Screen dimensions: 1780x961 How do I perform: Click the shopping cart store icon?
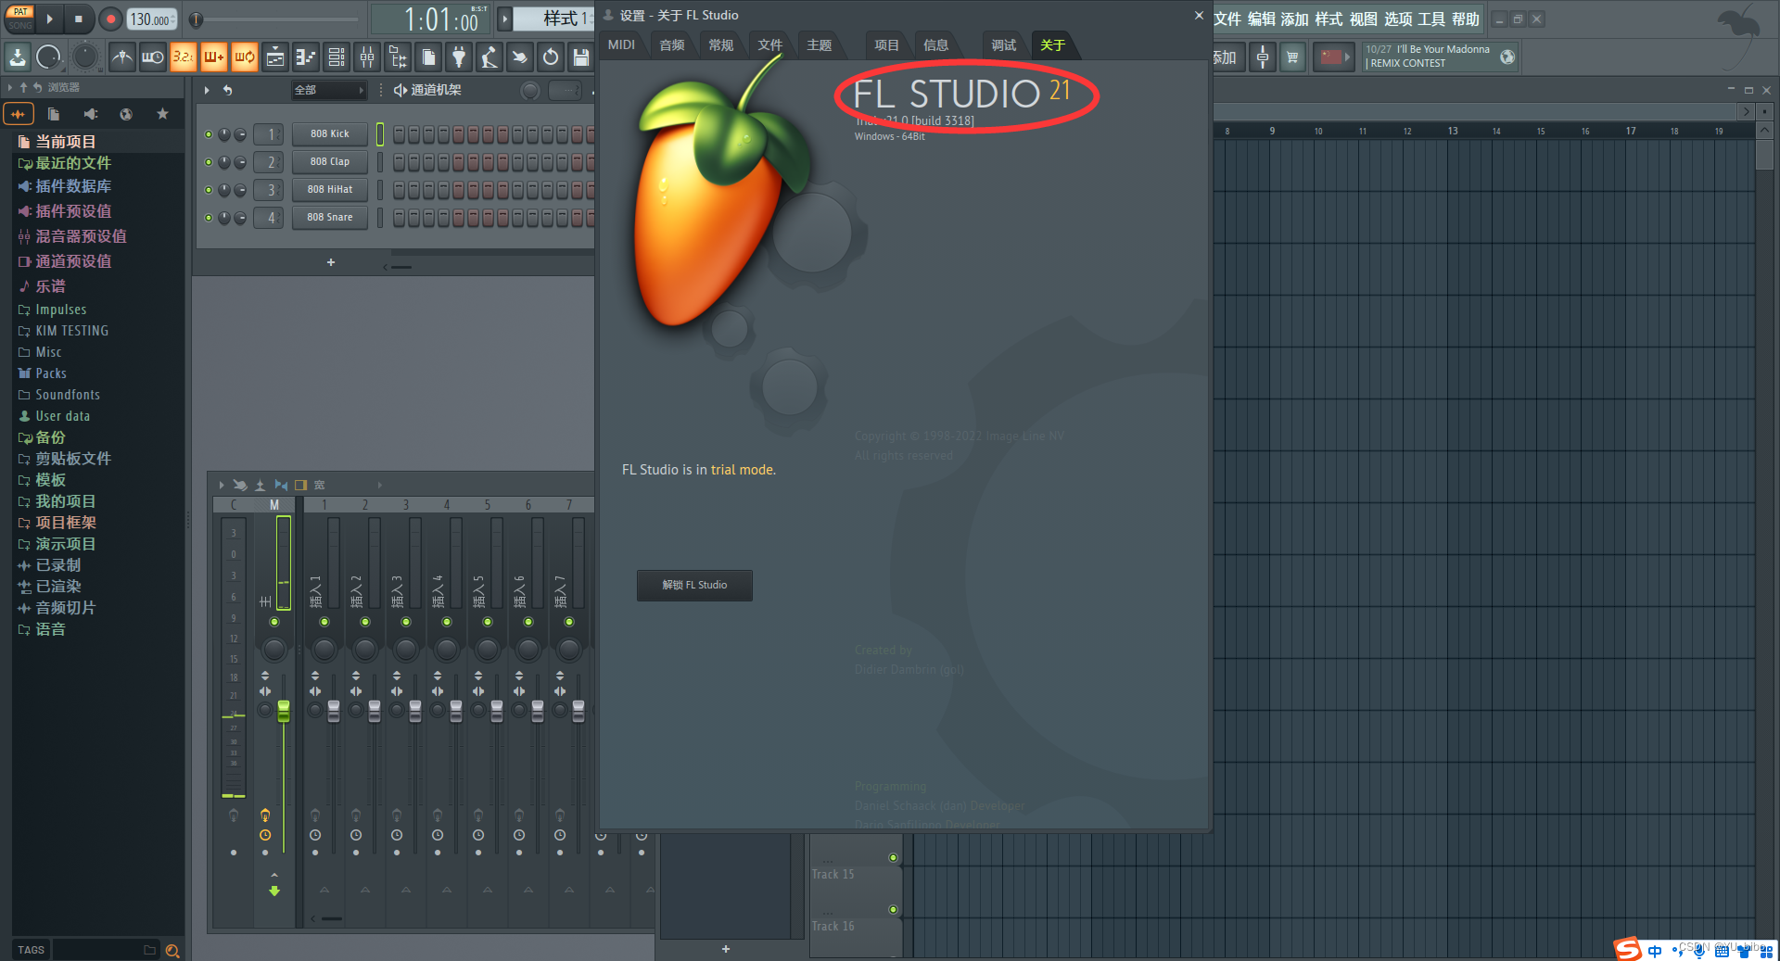click(1292, 57)
